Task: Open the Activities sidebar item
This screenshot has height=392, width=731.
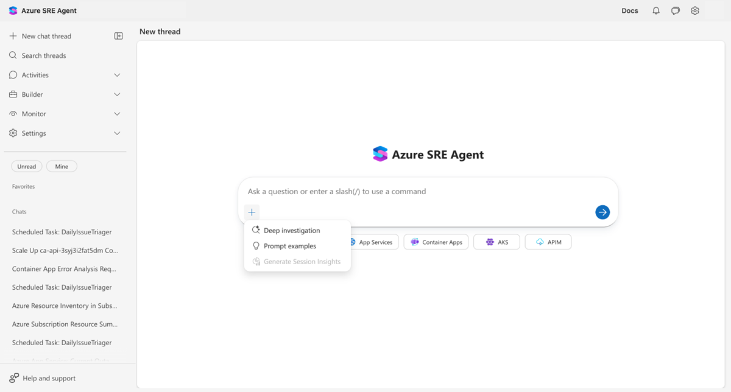Action: pyautogui.click(x=65, y=75)
